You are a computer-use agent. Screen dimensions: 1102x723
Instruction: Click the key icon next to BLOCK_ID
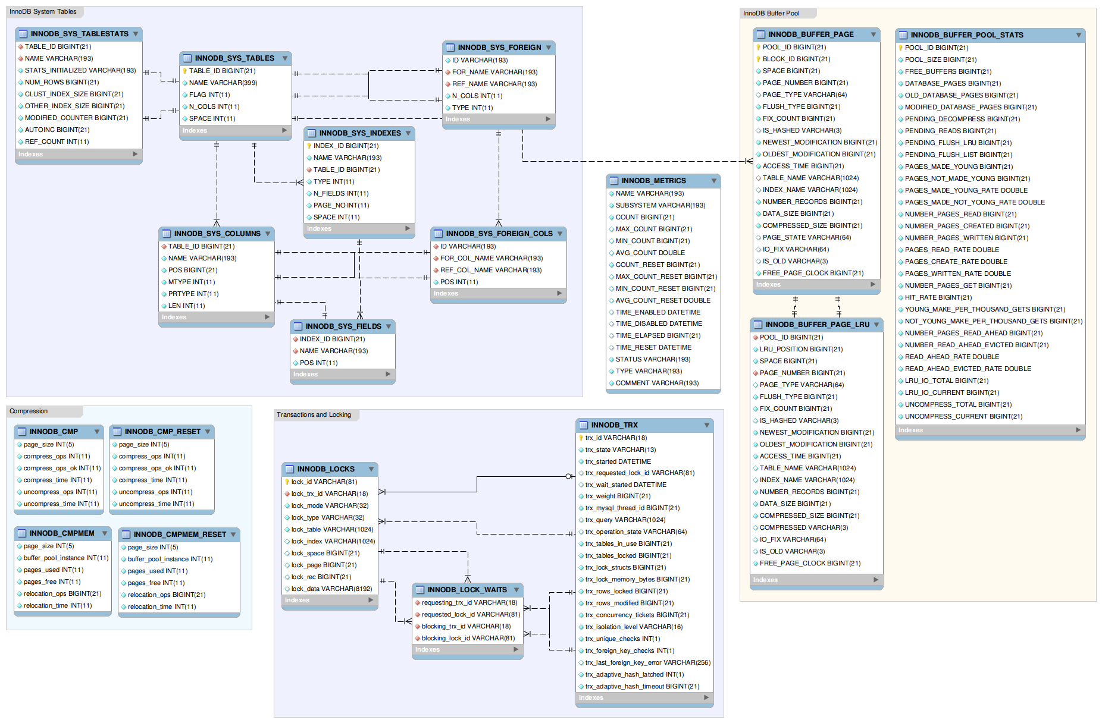click(758, 59)
